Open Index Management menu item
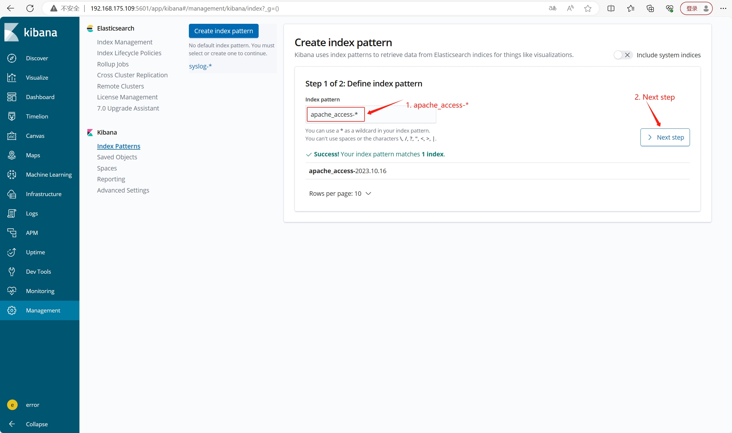 pyautogui.click(x=124, y=42)
